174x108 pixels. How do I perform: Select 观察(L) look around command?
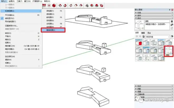pos(21,63)
